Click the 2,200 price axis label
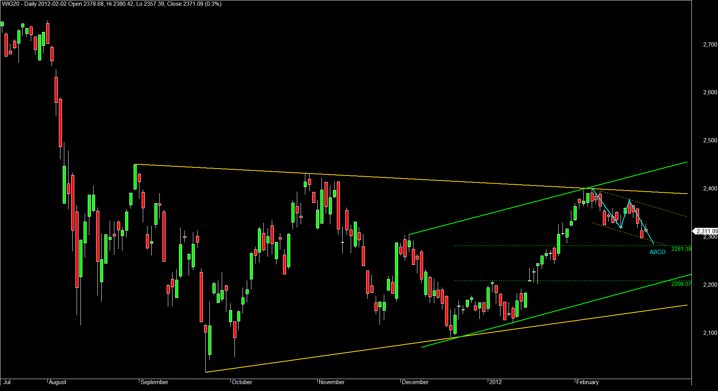 click(710, 285)
